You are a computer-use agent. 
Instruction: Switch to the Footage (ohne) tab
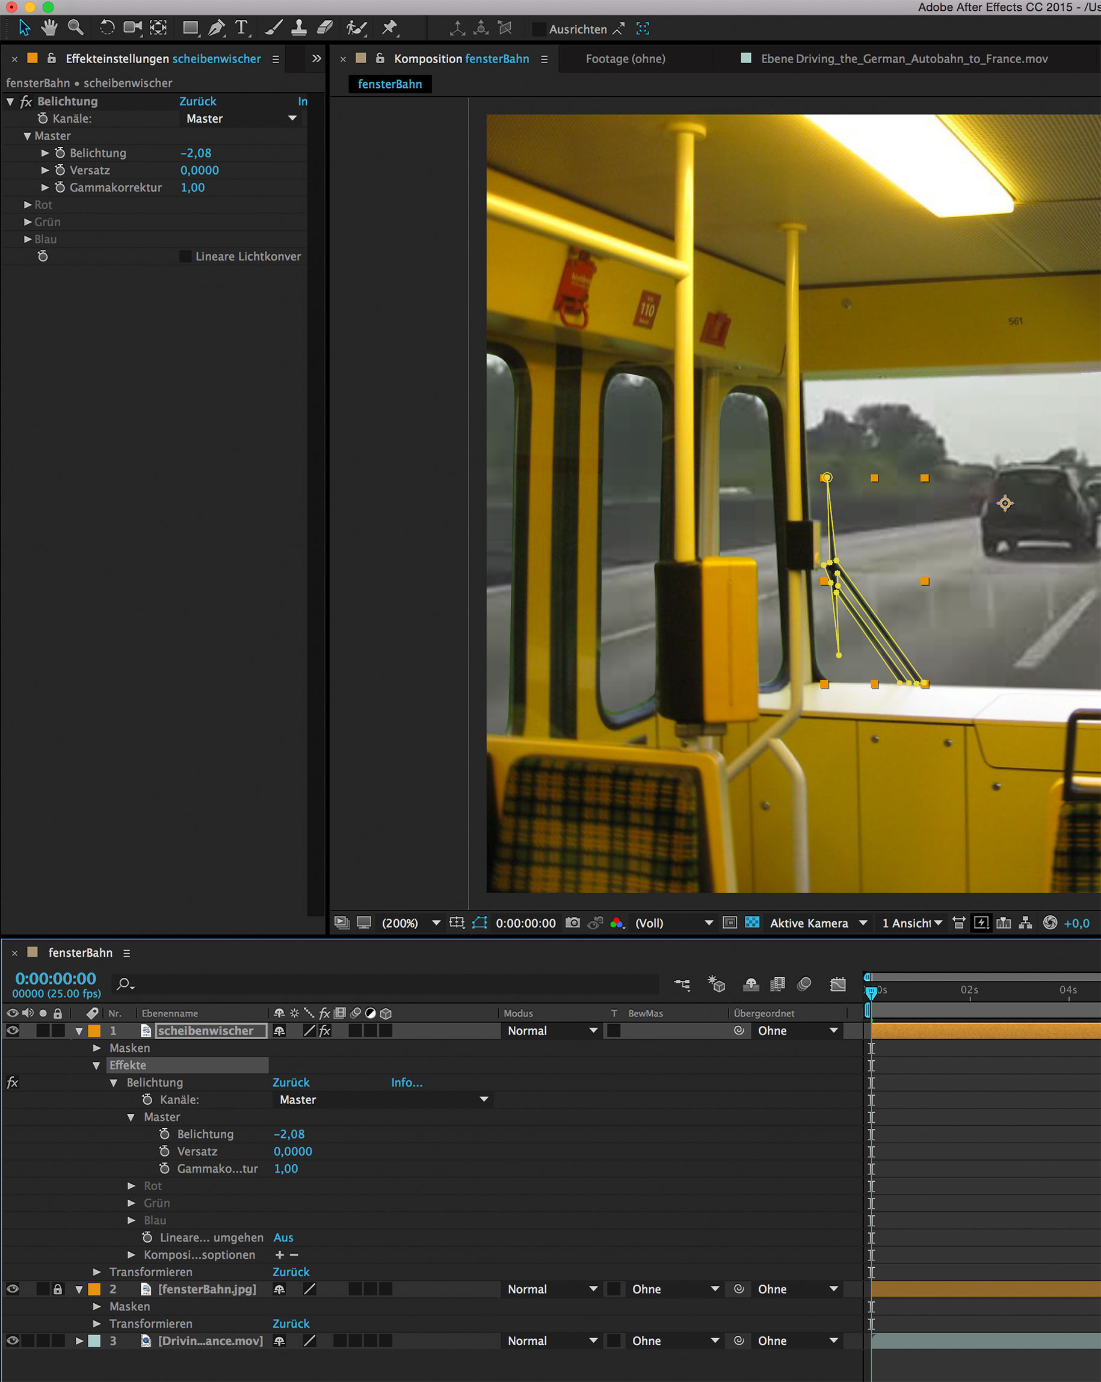pyautogui.click(x=625, y=59)
